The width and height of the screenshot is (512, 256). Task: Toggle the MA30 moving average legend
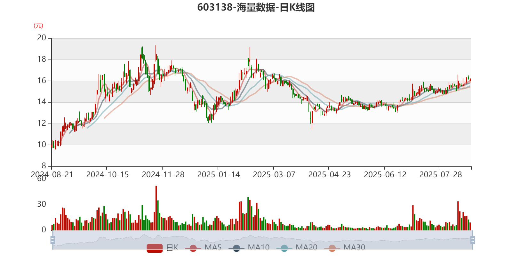pos(345,248)
